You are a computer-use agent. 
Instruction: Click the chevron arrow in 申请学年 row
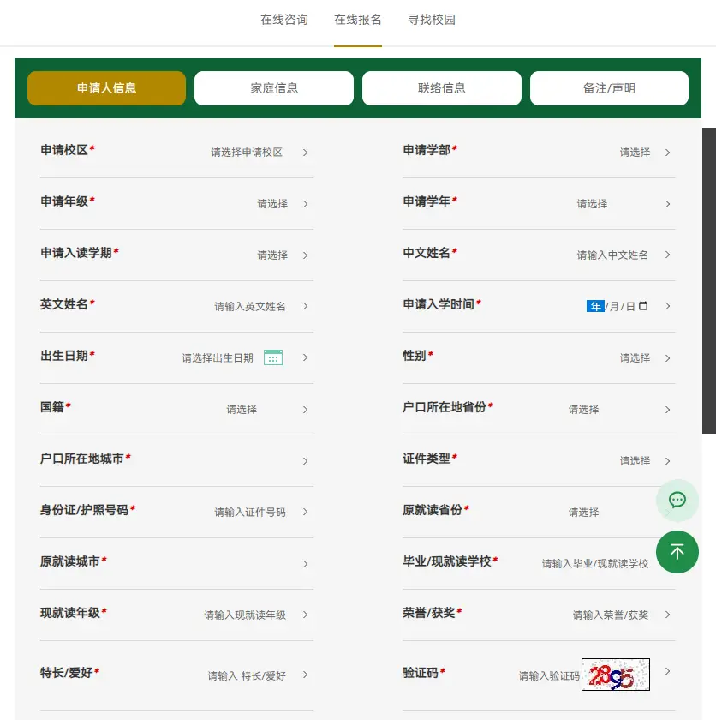(668, 204)
